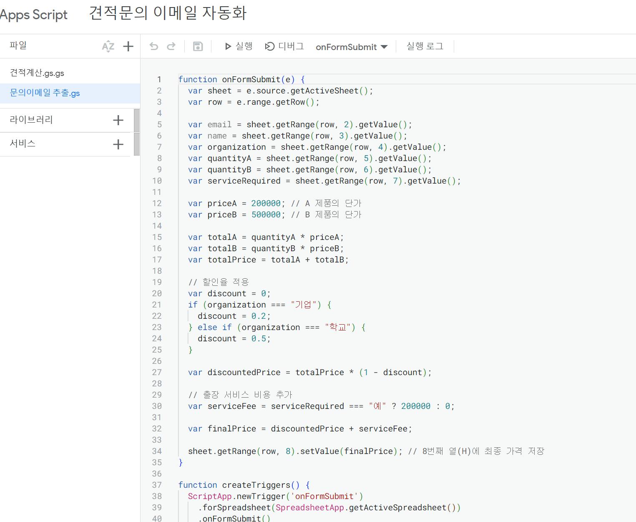
Task: Click the 'var email' declaration line
Action: (300, 124)
